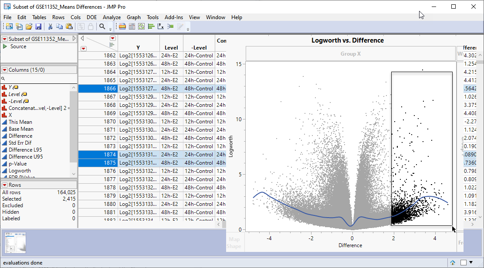
Task: Click the Level column header
Action: pos(171,48)
